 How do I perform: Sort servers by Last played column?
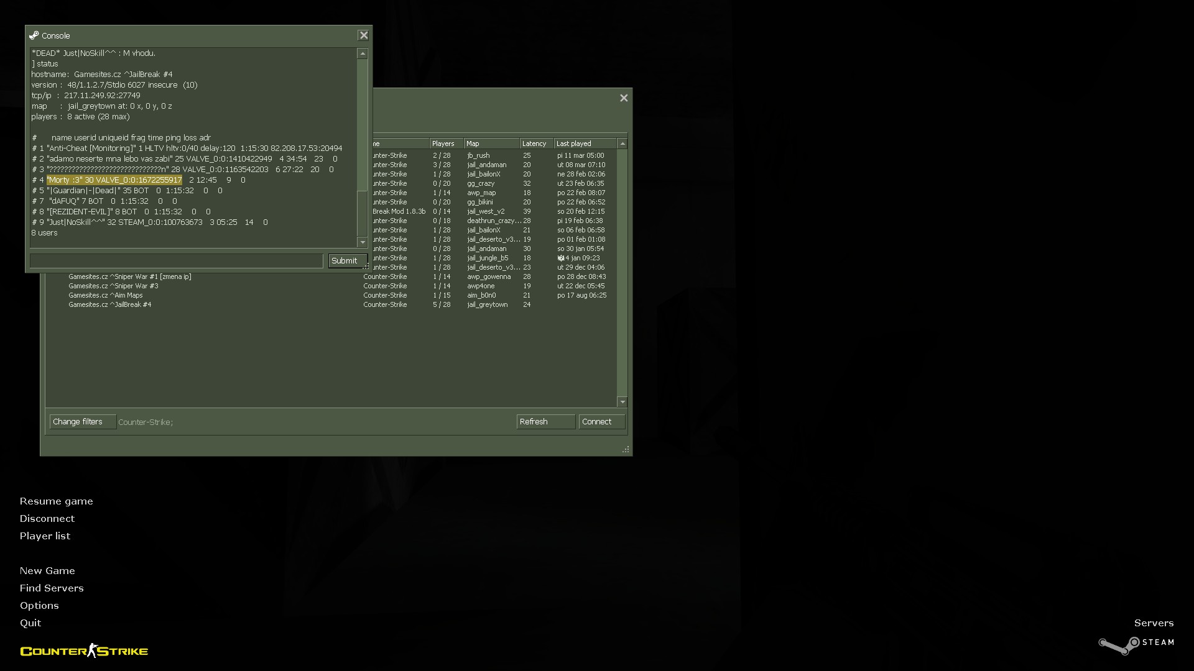[x=585, y=144]
